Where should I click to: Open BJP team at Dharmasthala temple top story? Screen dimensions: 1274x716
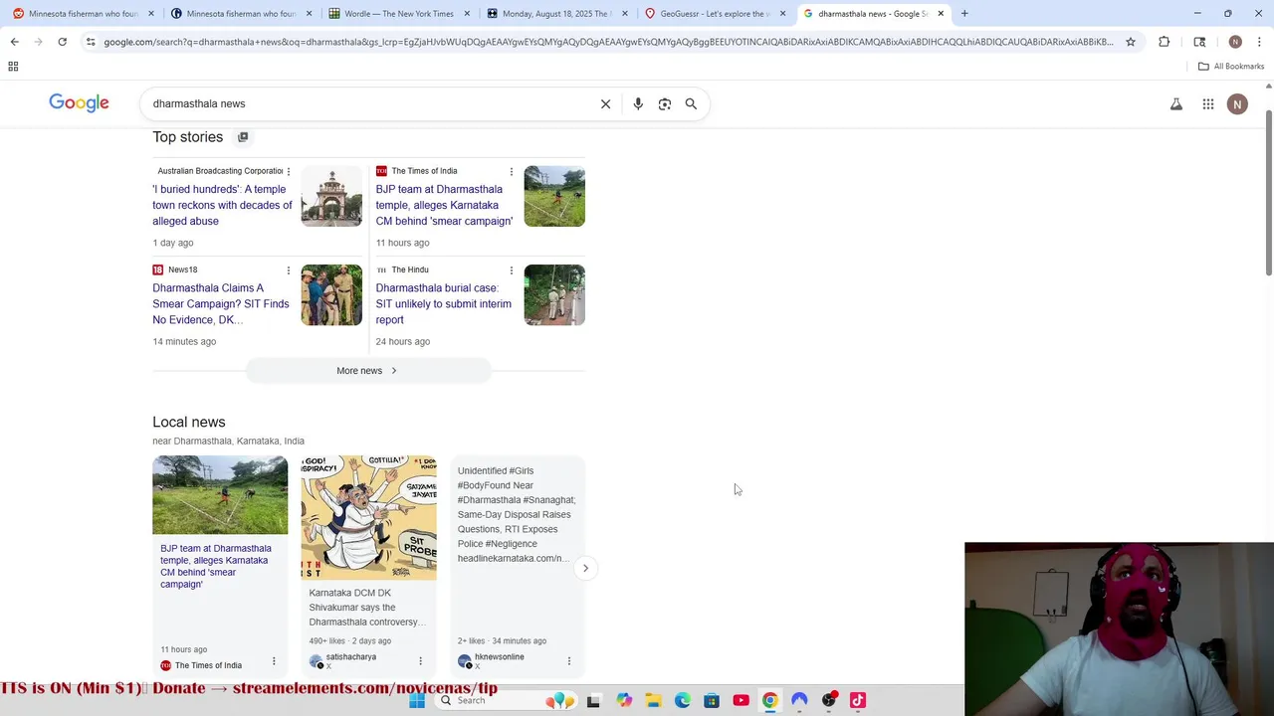point(444,205)
